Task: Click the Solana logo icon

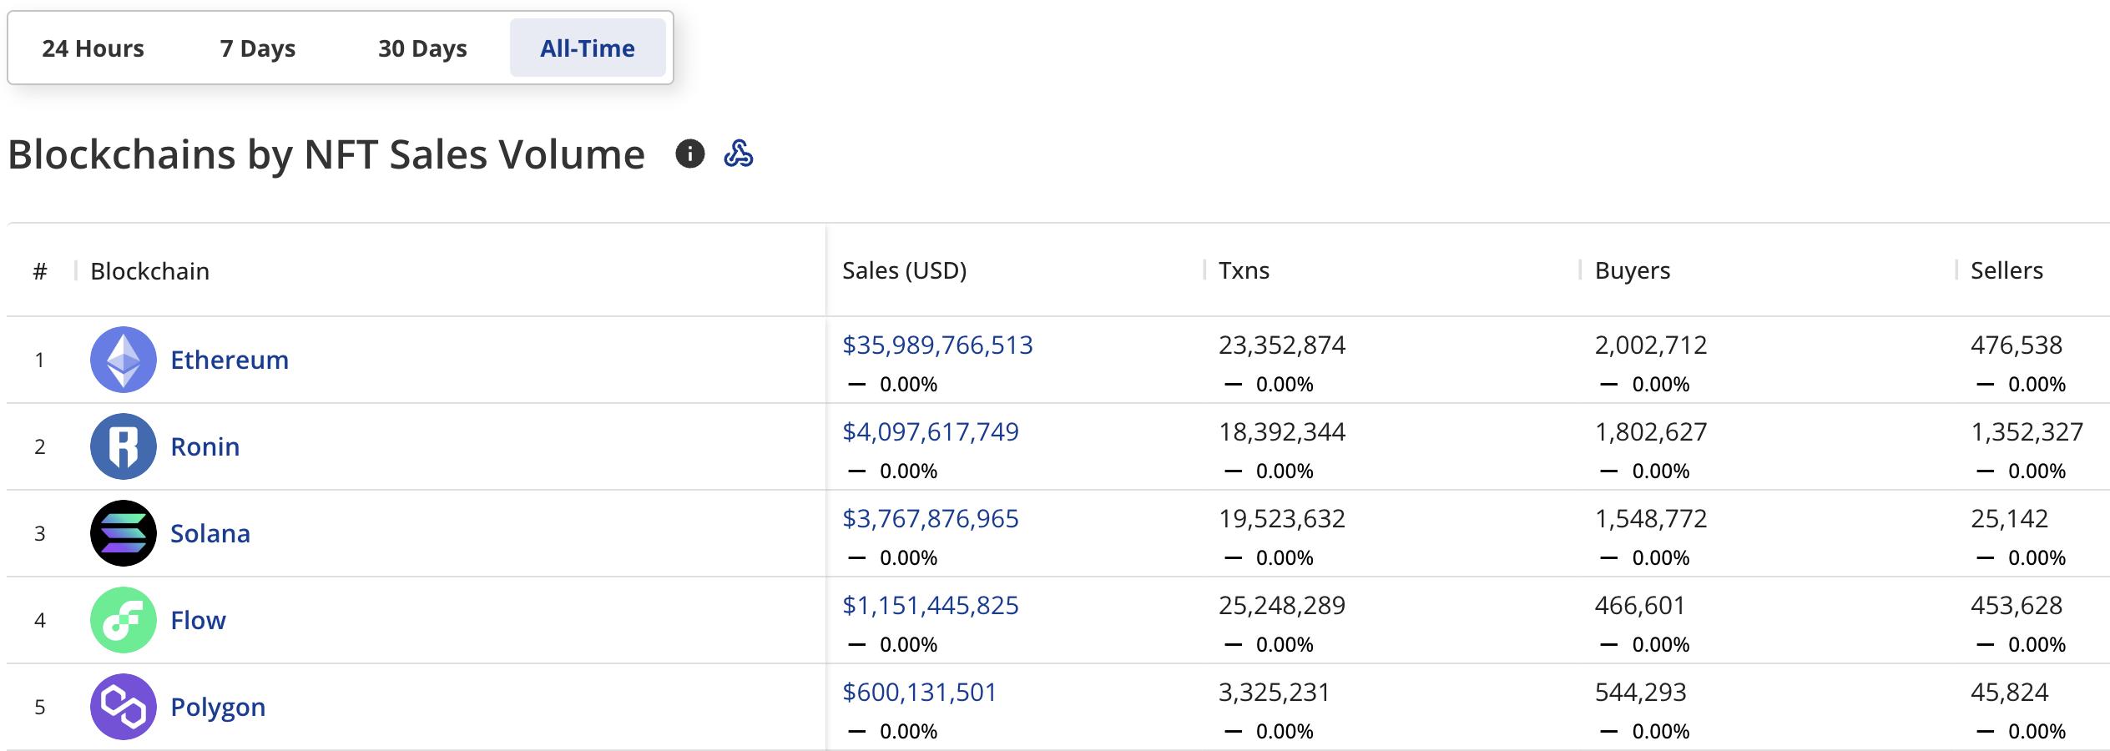Action: (124, 533)
